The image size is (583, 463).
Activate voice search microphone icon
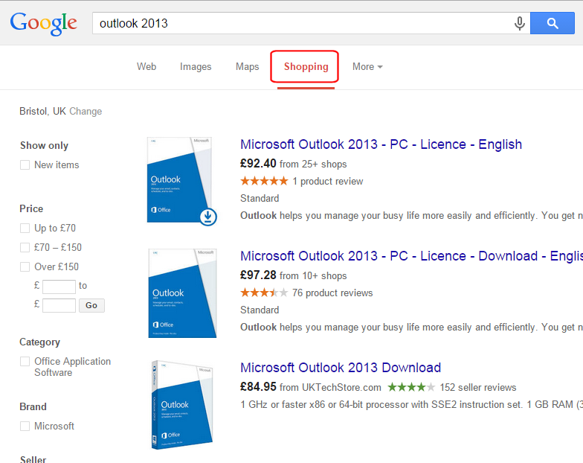point(519,23)
